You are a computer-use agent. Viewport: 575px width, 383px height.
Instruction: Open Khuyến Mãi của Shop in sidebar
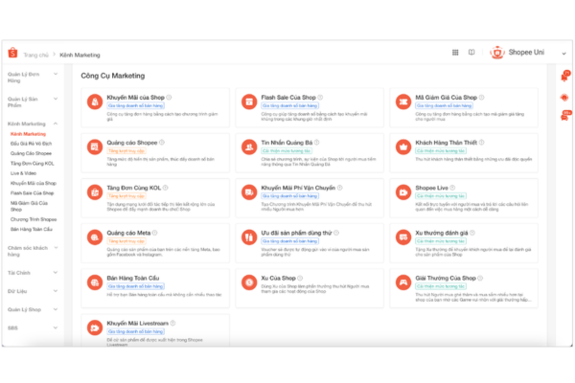click(34, 183)
